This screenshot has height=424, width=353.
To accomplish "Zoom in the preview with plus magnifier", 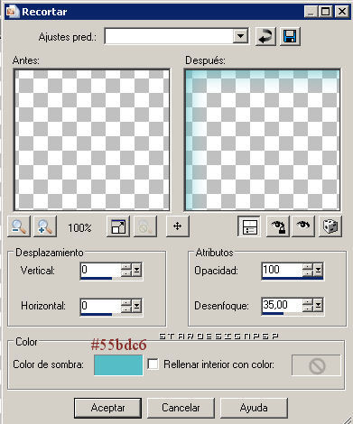I will (45, 226).
